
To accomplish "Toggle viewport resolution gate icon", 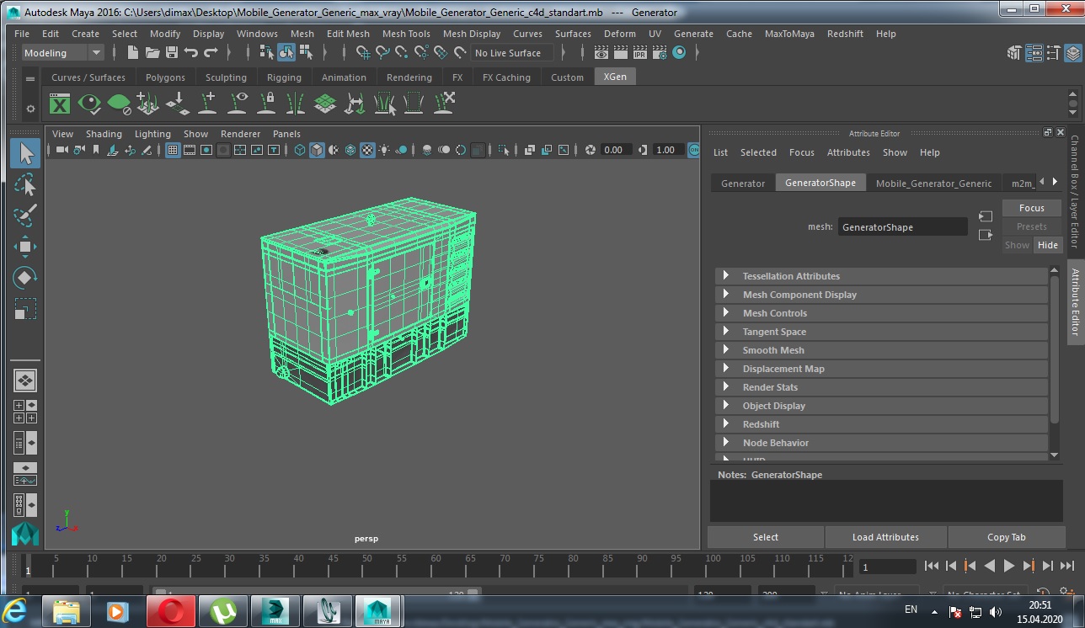I will [x=206, y=150].
